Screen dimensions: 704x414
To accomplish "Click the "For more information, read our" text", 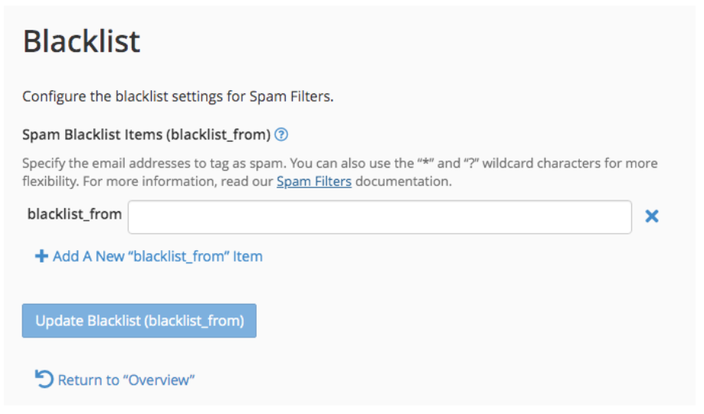I will click(183, 182).
